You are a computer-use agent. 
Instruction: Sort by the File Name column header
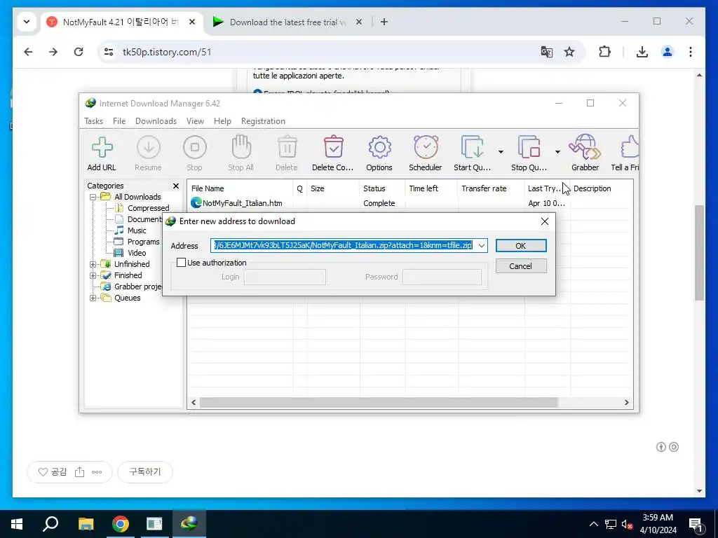click(241, 188)
